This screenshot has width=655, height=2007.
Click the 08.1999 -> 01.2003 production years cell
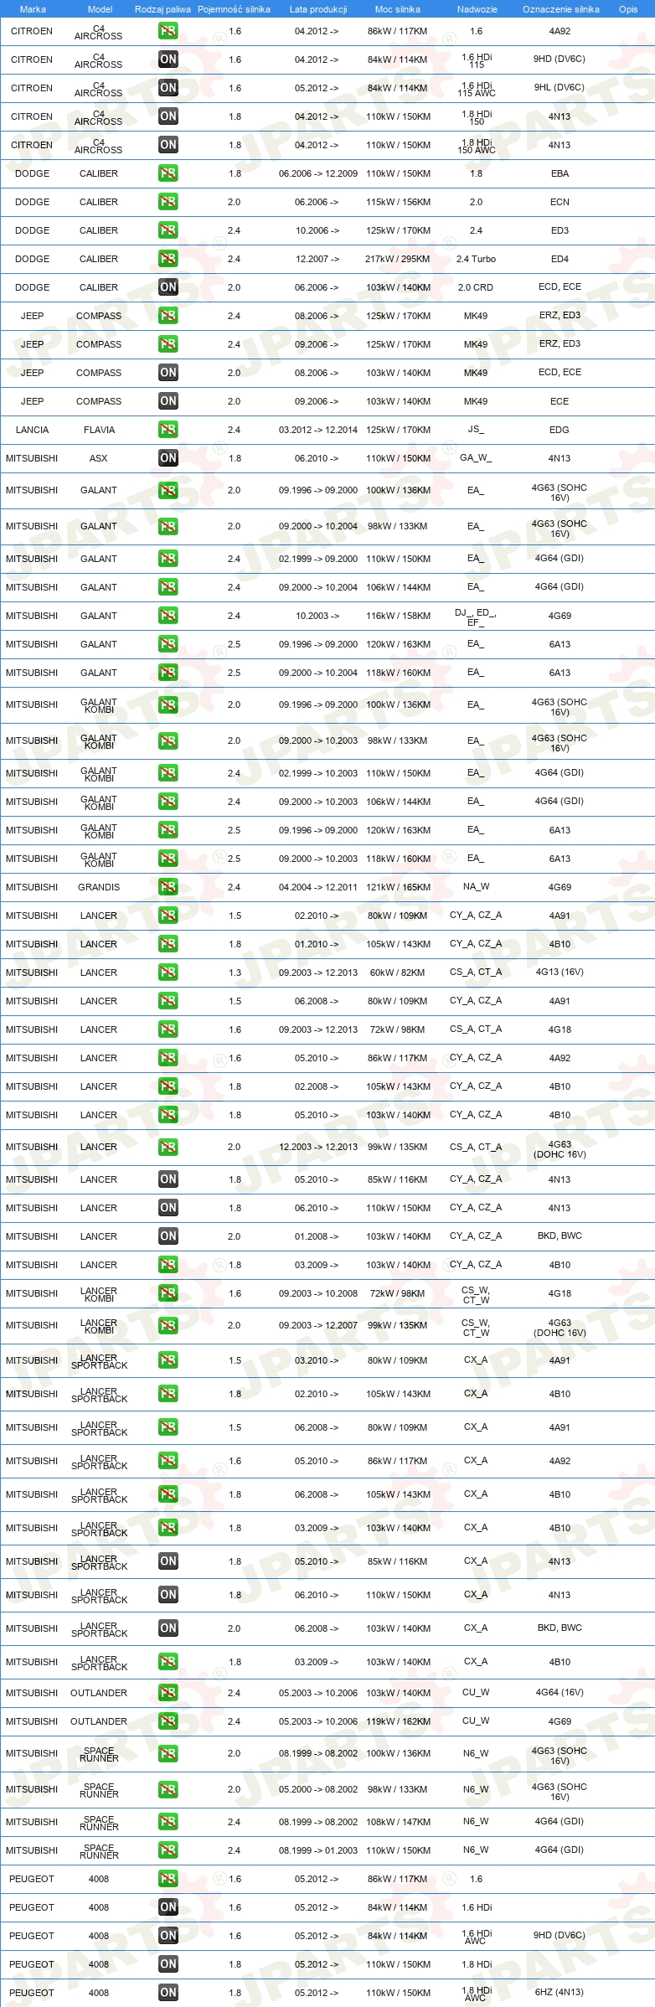click(x=318, y=1850)
